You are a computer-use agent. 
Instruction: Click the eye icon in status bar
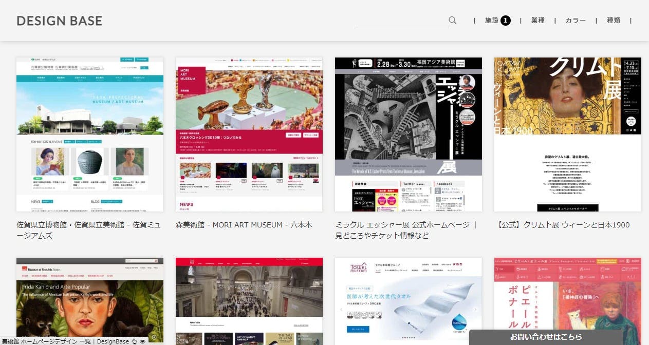tap(143, 341)
